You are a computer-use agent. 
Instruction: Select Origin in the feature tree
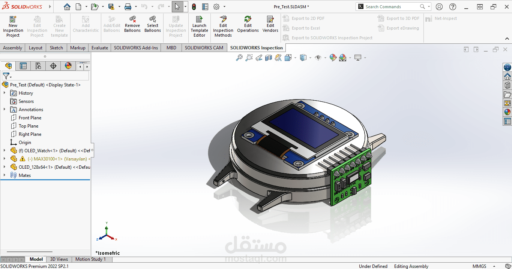coord(25,142)
